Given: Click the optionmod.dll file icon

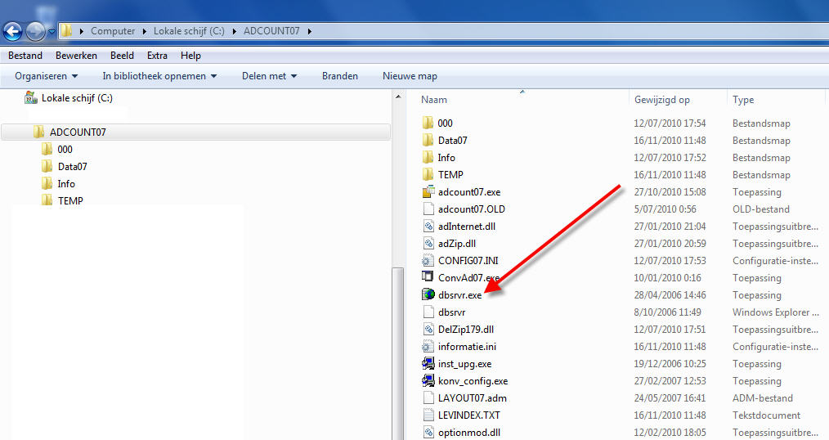Looking at the screenshot, I should pos(428,433).
